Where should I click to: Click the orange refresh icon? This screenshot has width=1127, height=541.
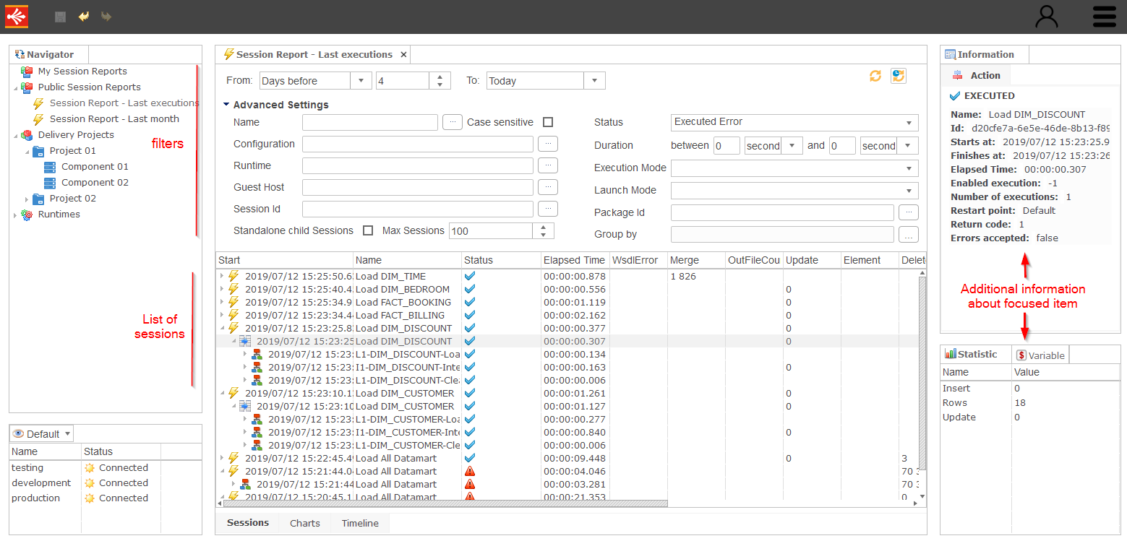tap(875, 76)
